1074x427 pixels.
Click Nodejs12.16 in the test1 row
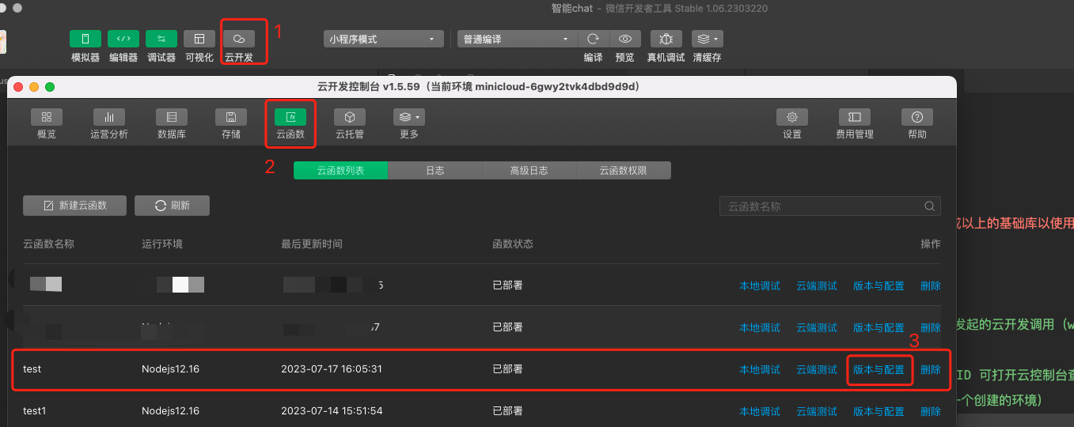point(170,411)
